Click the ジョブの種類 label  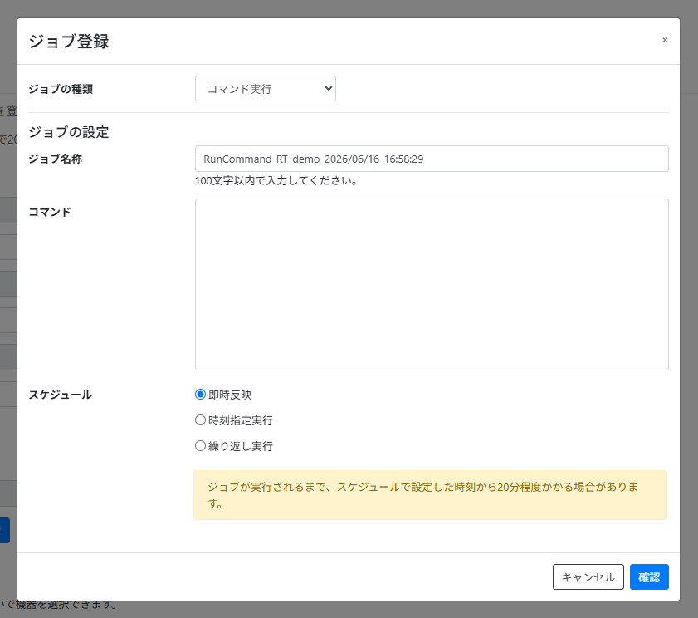(61, 89)
